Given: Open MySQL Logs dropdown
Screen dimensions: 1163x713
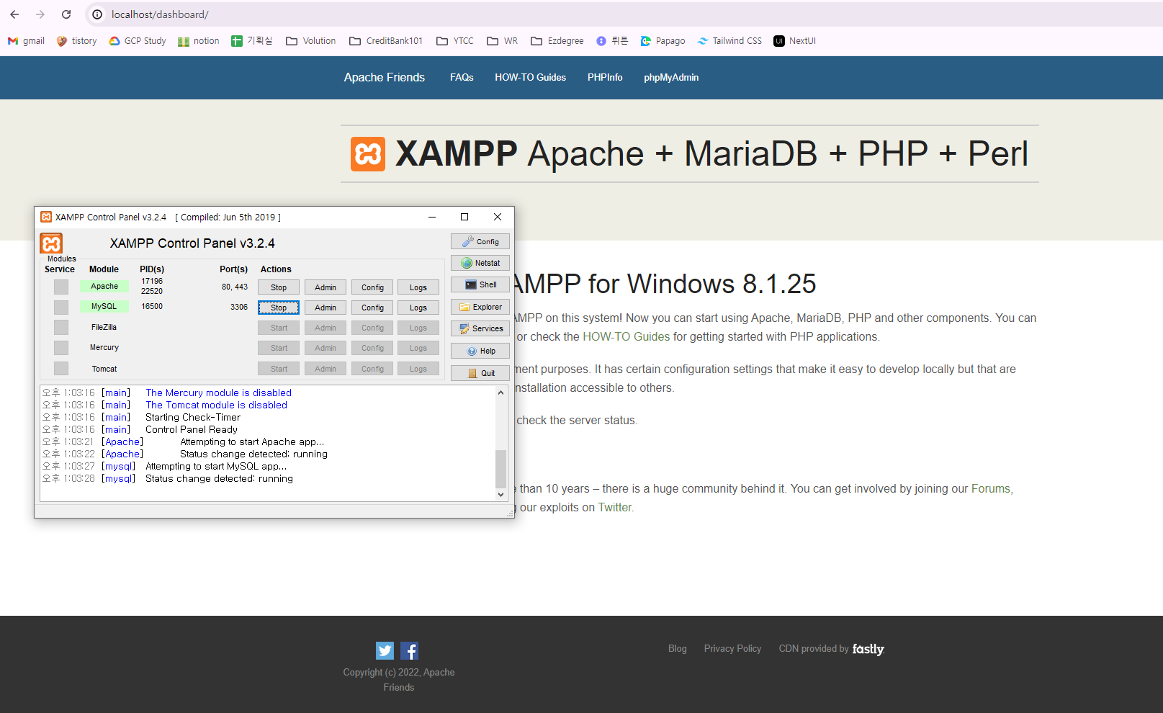Looking at the screenshot, I should click(418, 308).
